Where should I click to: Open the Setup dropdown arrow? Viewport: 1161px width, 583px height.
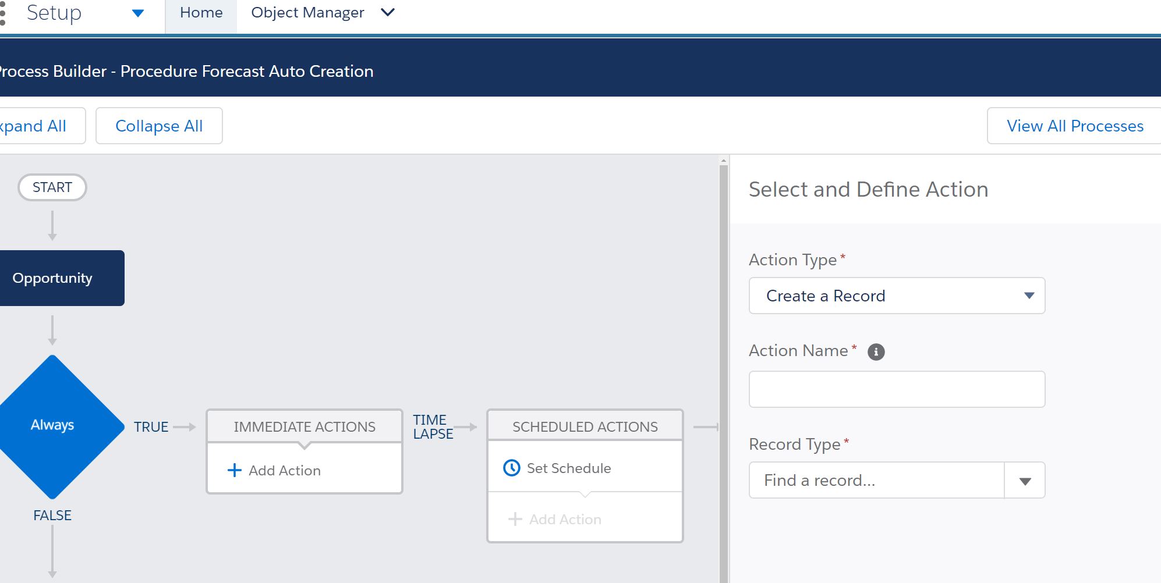pyautogui.click(x=138, y=13)
